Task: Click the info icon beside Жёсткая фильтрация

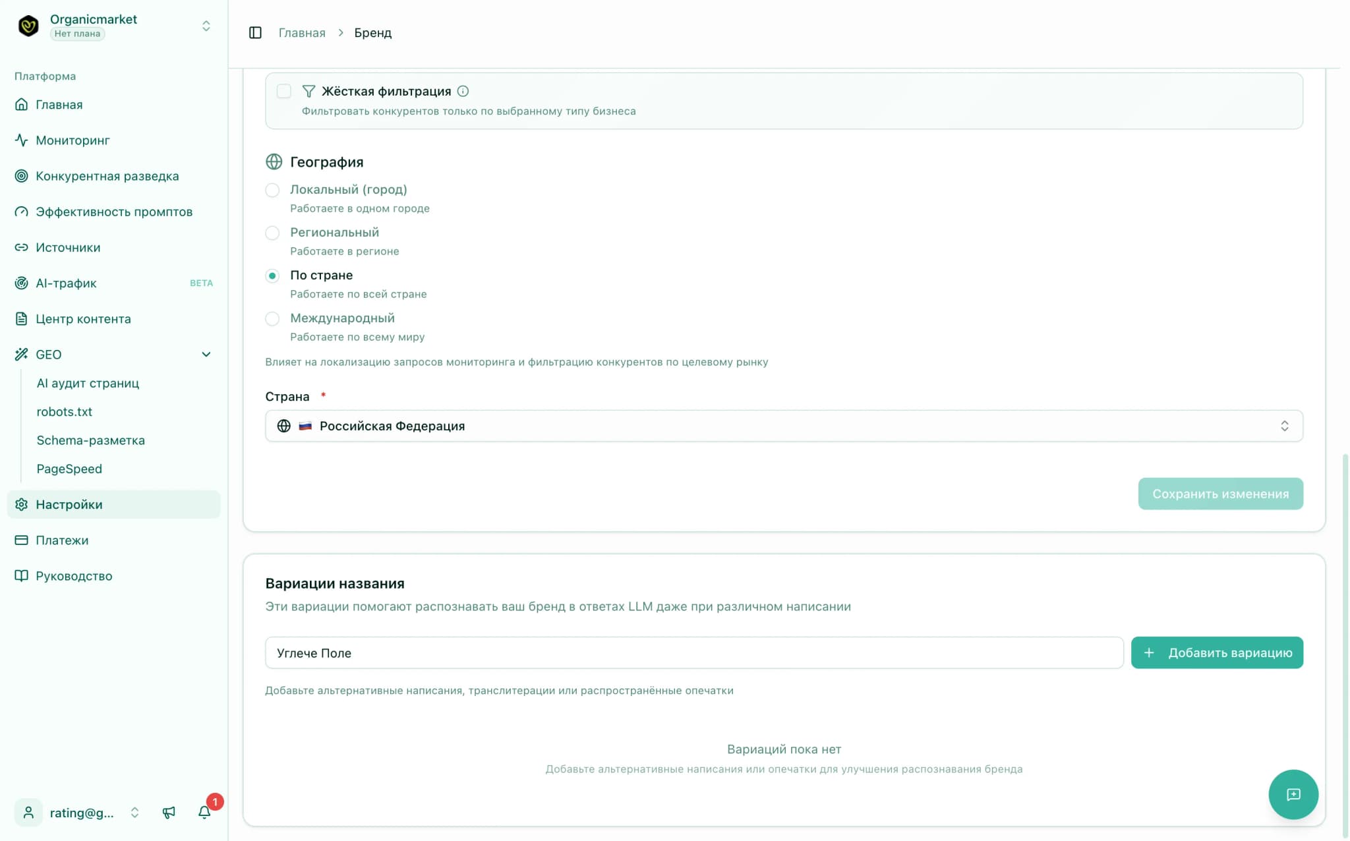Action: [463, 91]
